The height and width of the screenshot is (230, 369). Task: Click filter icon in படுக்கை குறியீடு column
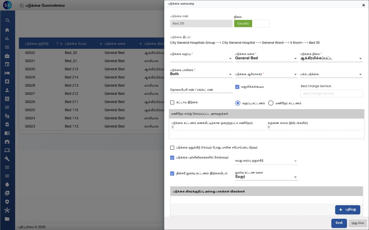click(x=57, y=44)
